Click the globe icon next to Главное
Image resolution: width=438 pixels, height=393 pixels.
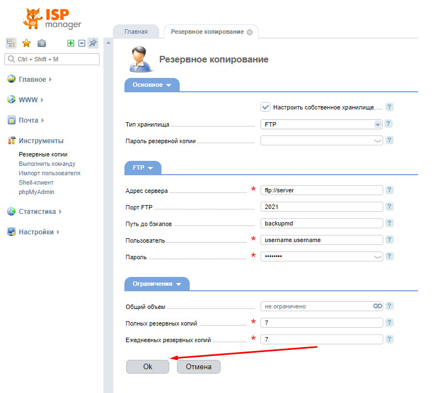[11, 79]
